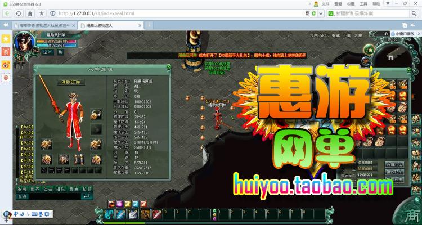Click the restore closed tab undo arrow
The height and width of the screenshot is (225, 422).
pos(412,25)
